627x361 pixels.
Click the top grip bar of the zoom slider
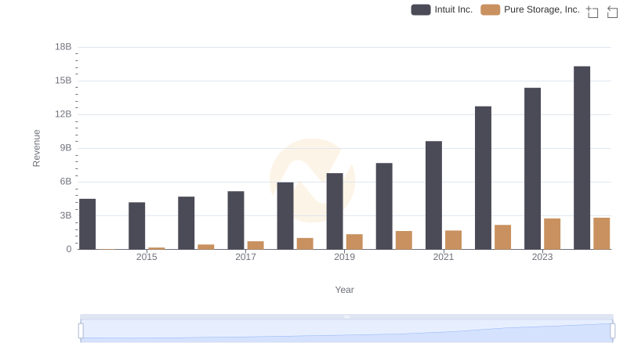click(346, 316)
